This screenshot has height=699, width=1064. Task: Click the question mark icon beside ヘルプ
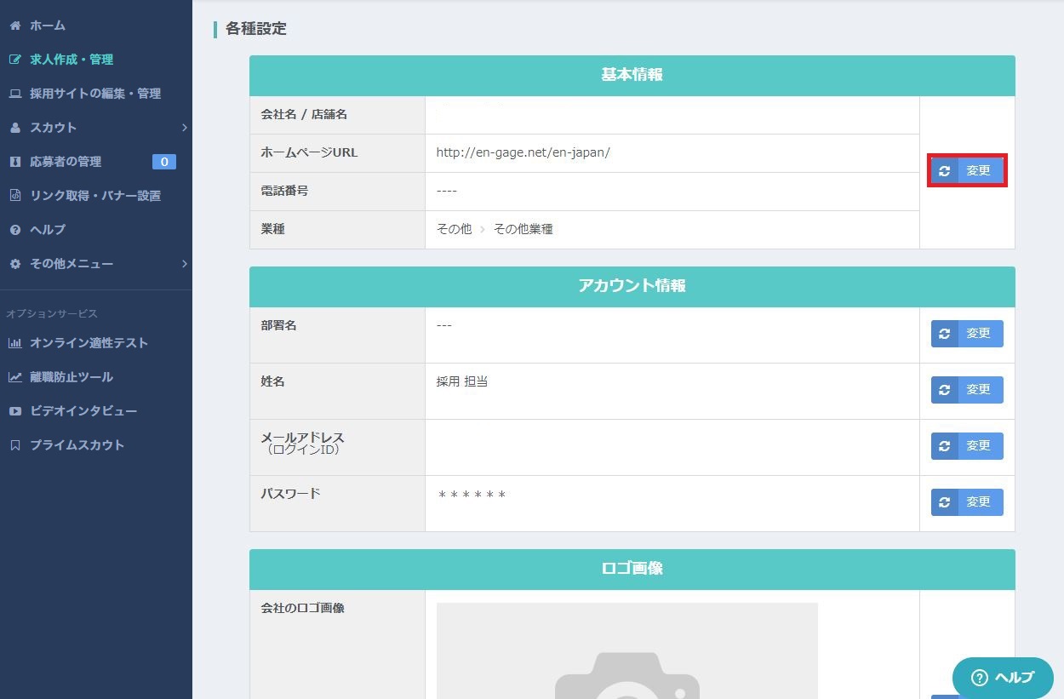click(14, 230)
